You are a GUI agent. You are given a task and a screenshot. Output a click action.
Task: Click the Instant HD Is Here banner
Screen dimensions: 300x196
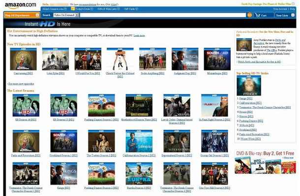(48, 24)
